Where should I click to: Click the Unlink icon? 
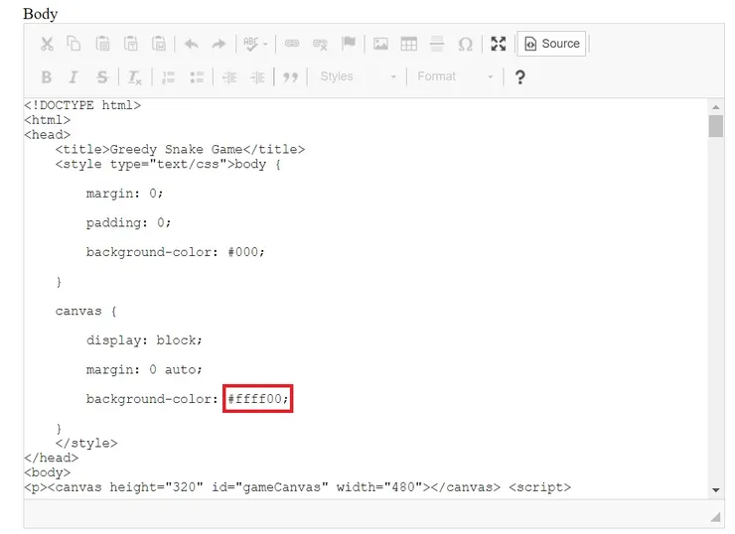tap(320, 44)
